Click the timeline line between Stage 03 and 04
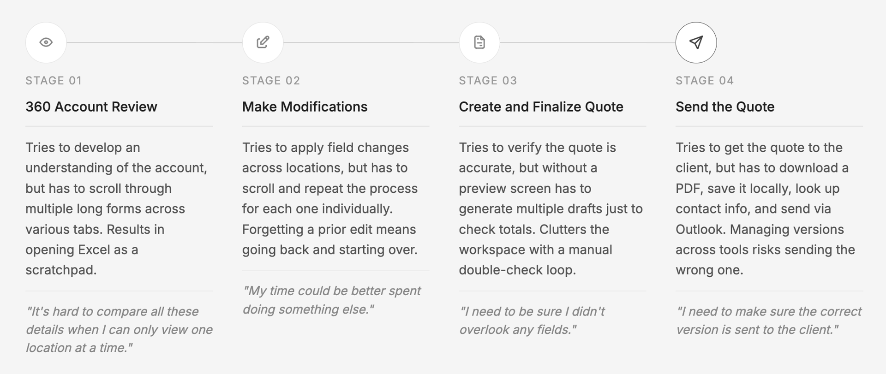Screen dimensions: 886x374 (588, 42)
